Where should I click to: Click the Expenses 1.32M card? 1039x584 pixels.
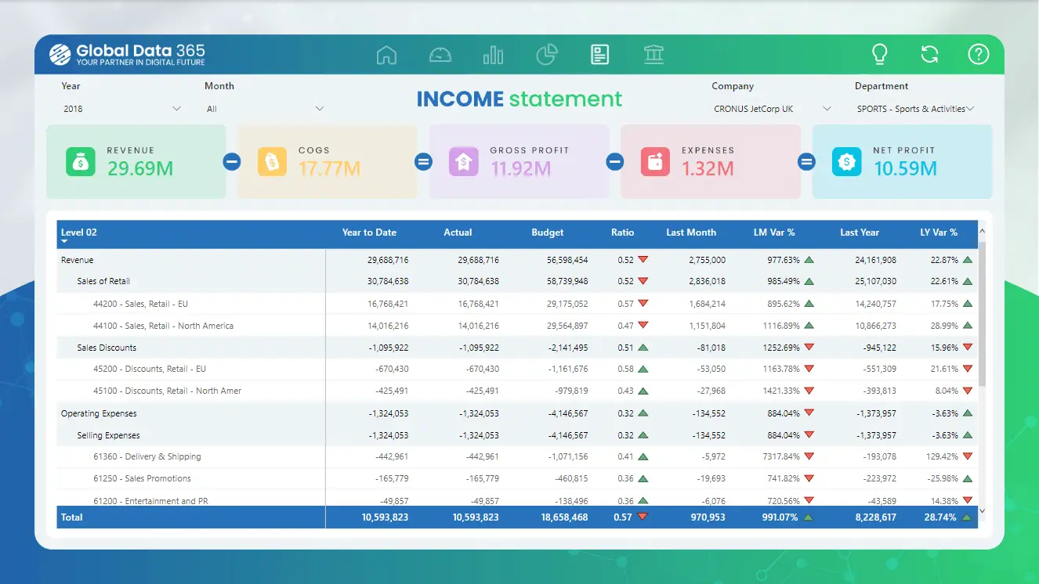click(711, 162)
